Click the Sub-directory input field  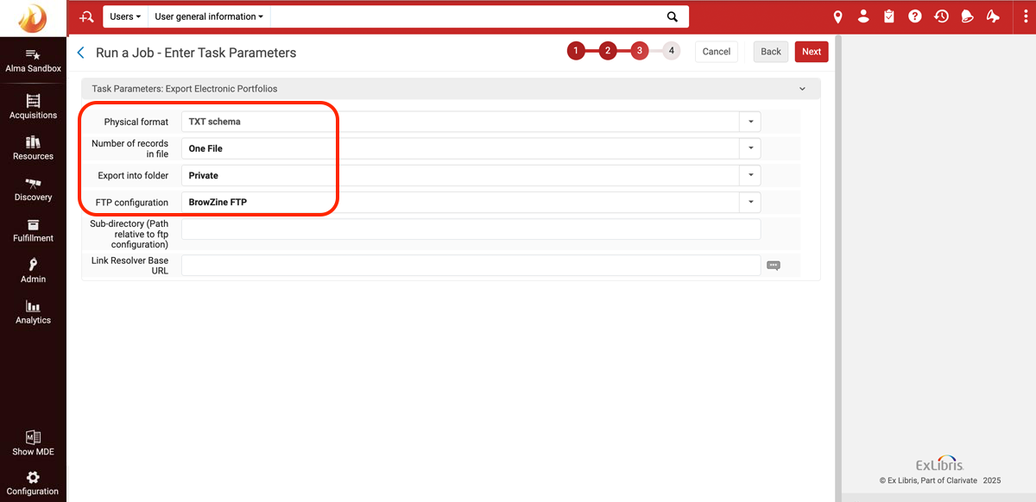[x=471, y=229]
